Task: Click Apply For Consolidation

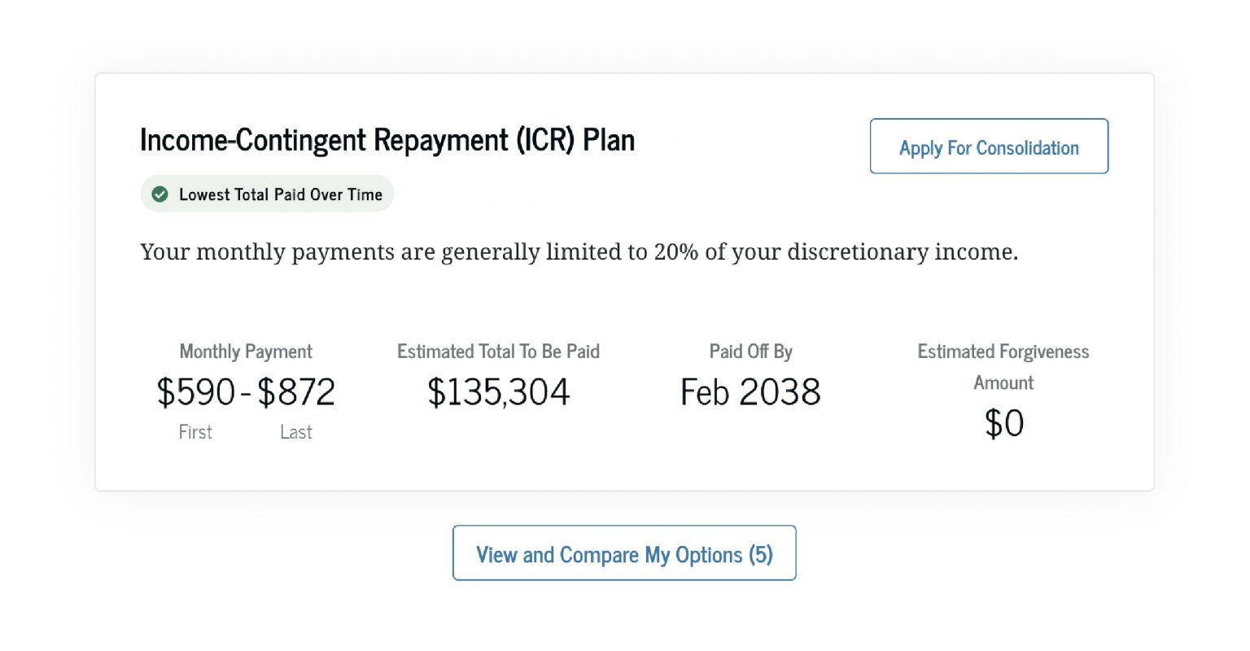Action: [989, 147]
